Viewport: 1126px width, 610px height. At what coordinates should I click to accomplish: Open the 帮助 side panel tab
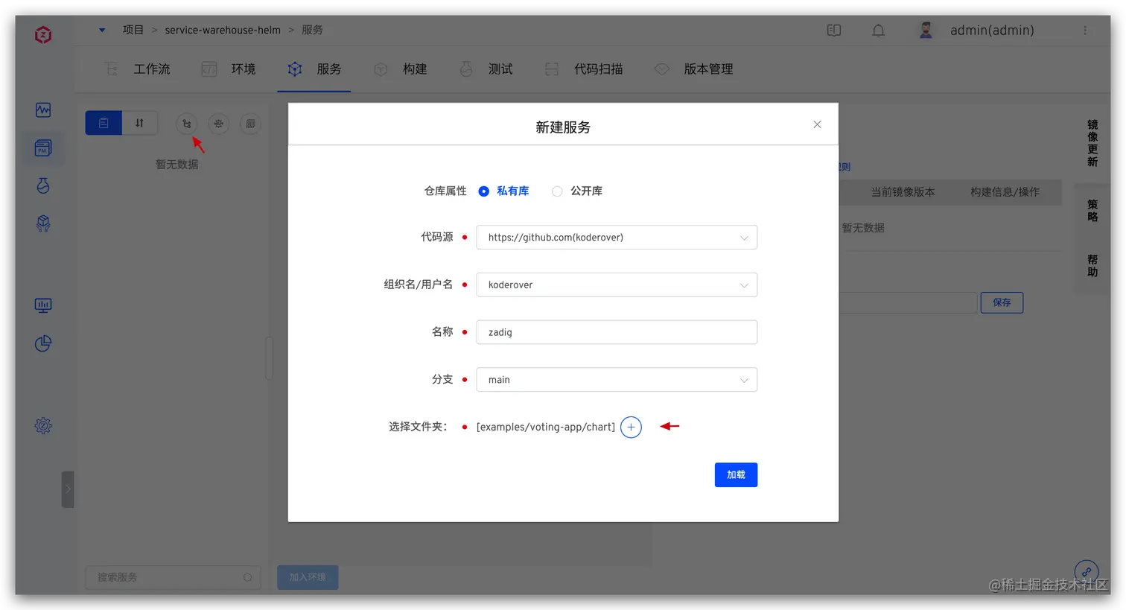tap(1092, 265)
